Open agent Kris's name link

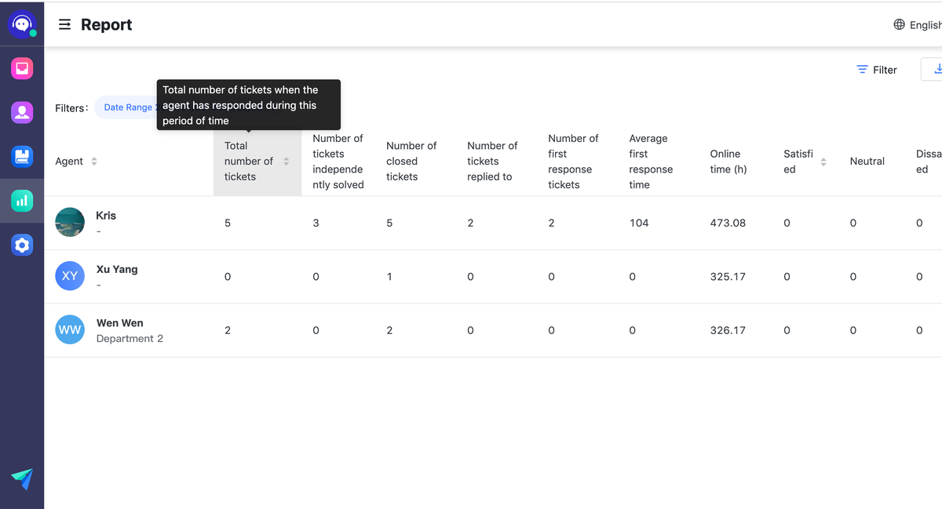click(x=106, y=216)
